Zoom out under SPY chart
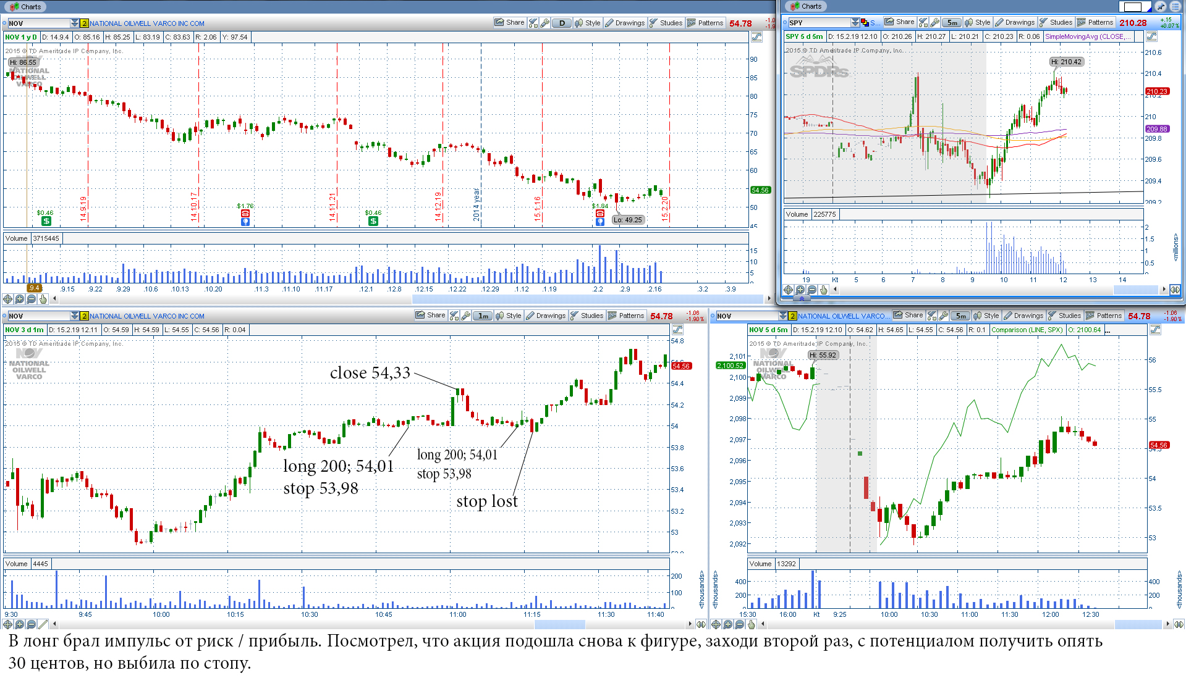The height and width of the screenshot is (686, 1186). pyautogui.click(x=811, y=290)
